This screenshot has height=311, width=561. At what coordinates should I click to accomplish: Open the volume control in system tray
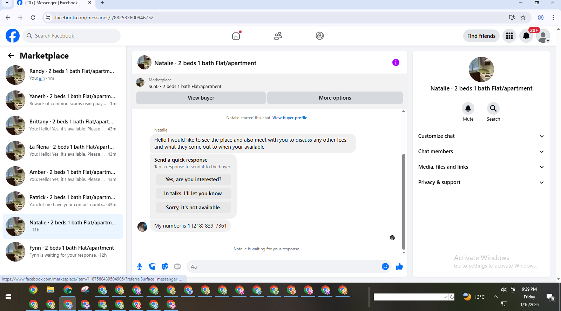[x=504, y=290]
